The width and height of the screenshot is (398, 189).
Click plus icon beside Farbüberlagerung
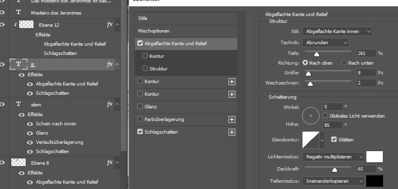[231, 120]
